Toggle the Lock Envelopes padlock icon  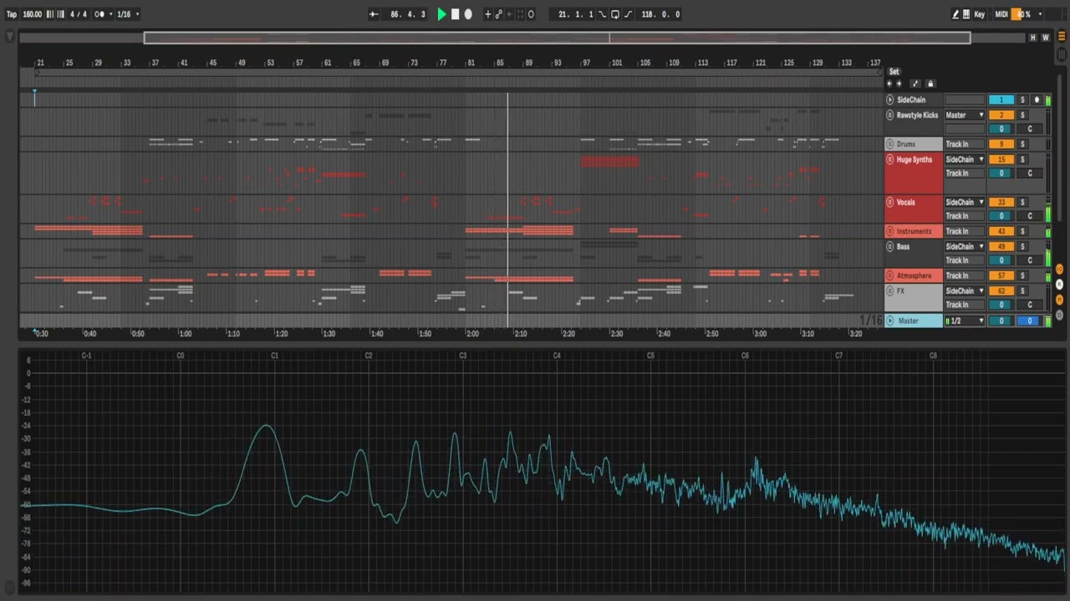click(930, 83)
